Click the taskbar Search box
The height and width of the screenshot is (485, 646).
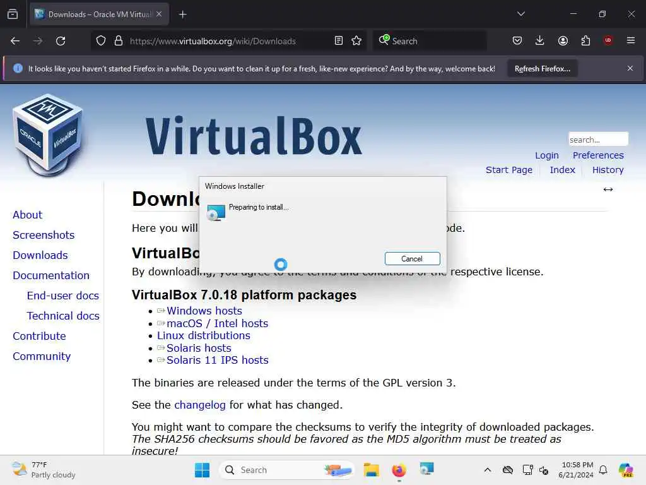click(286, 470)
